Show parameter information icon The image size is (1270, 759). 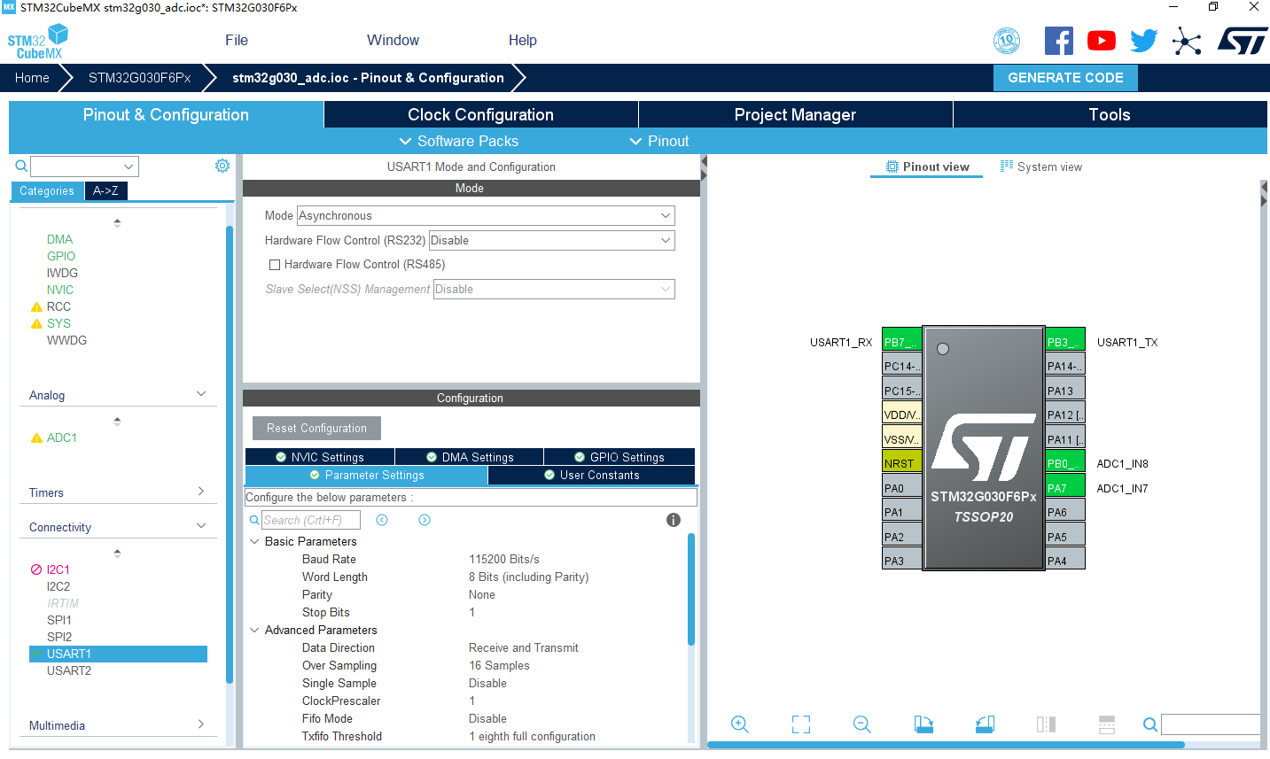tap(674, 520)
